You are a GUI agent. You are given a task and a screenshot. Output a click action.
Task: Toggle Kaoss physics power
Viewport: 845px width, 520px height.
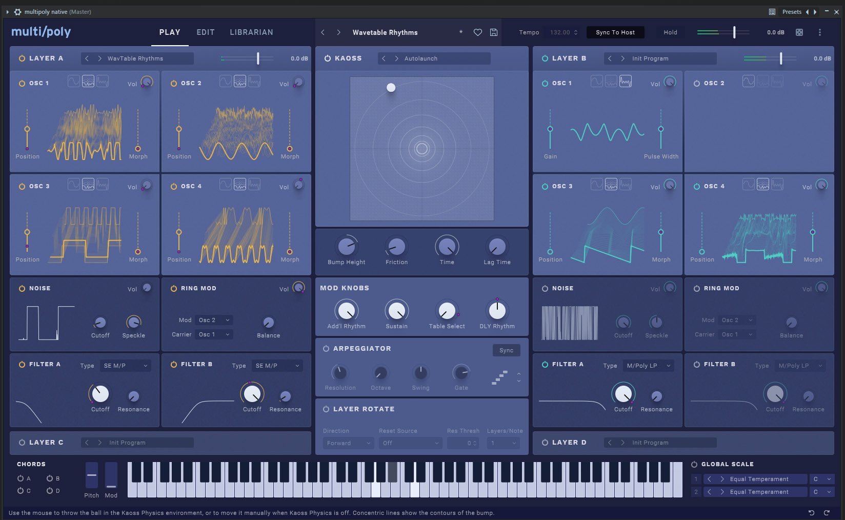328,58
